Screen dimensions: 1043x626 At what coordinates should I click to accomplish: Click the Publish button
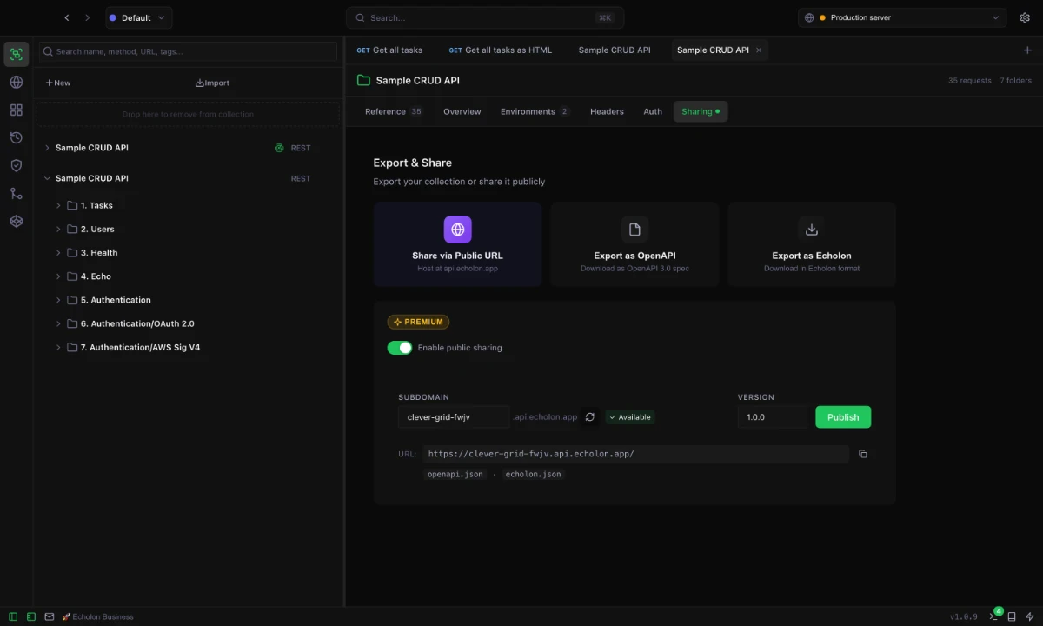pos(843,417)
